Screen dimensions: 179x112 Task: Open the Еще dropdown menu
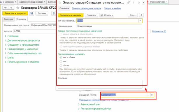(133, 15)
